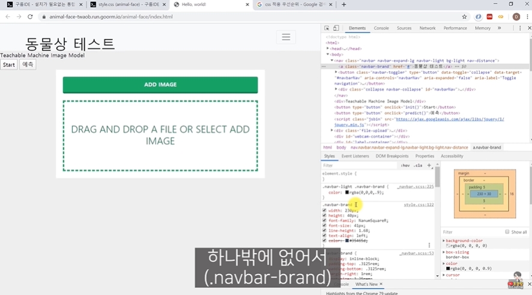The width and height of the screenshot is (532, 295).
Task: Activate the DevTools element inspector icon
Action: click(327, 28)
